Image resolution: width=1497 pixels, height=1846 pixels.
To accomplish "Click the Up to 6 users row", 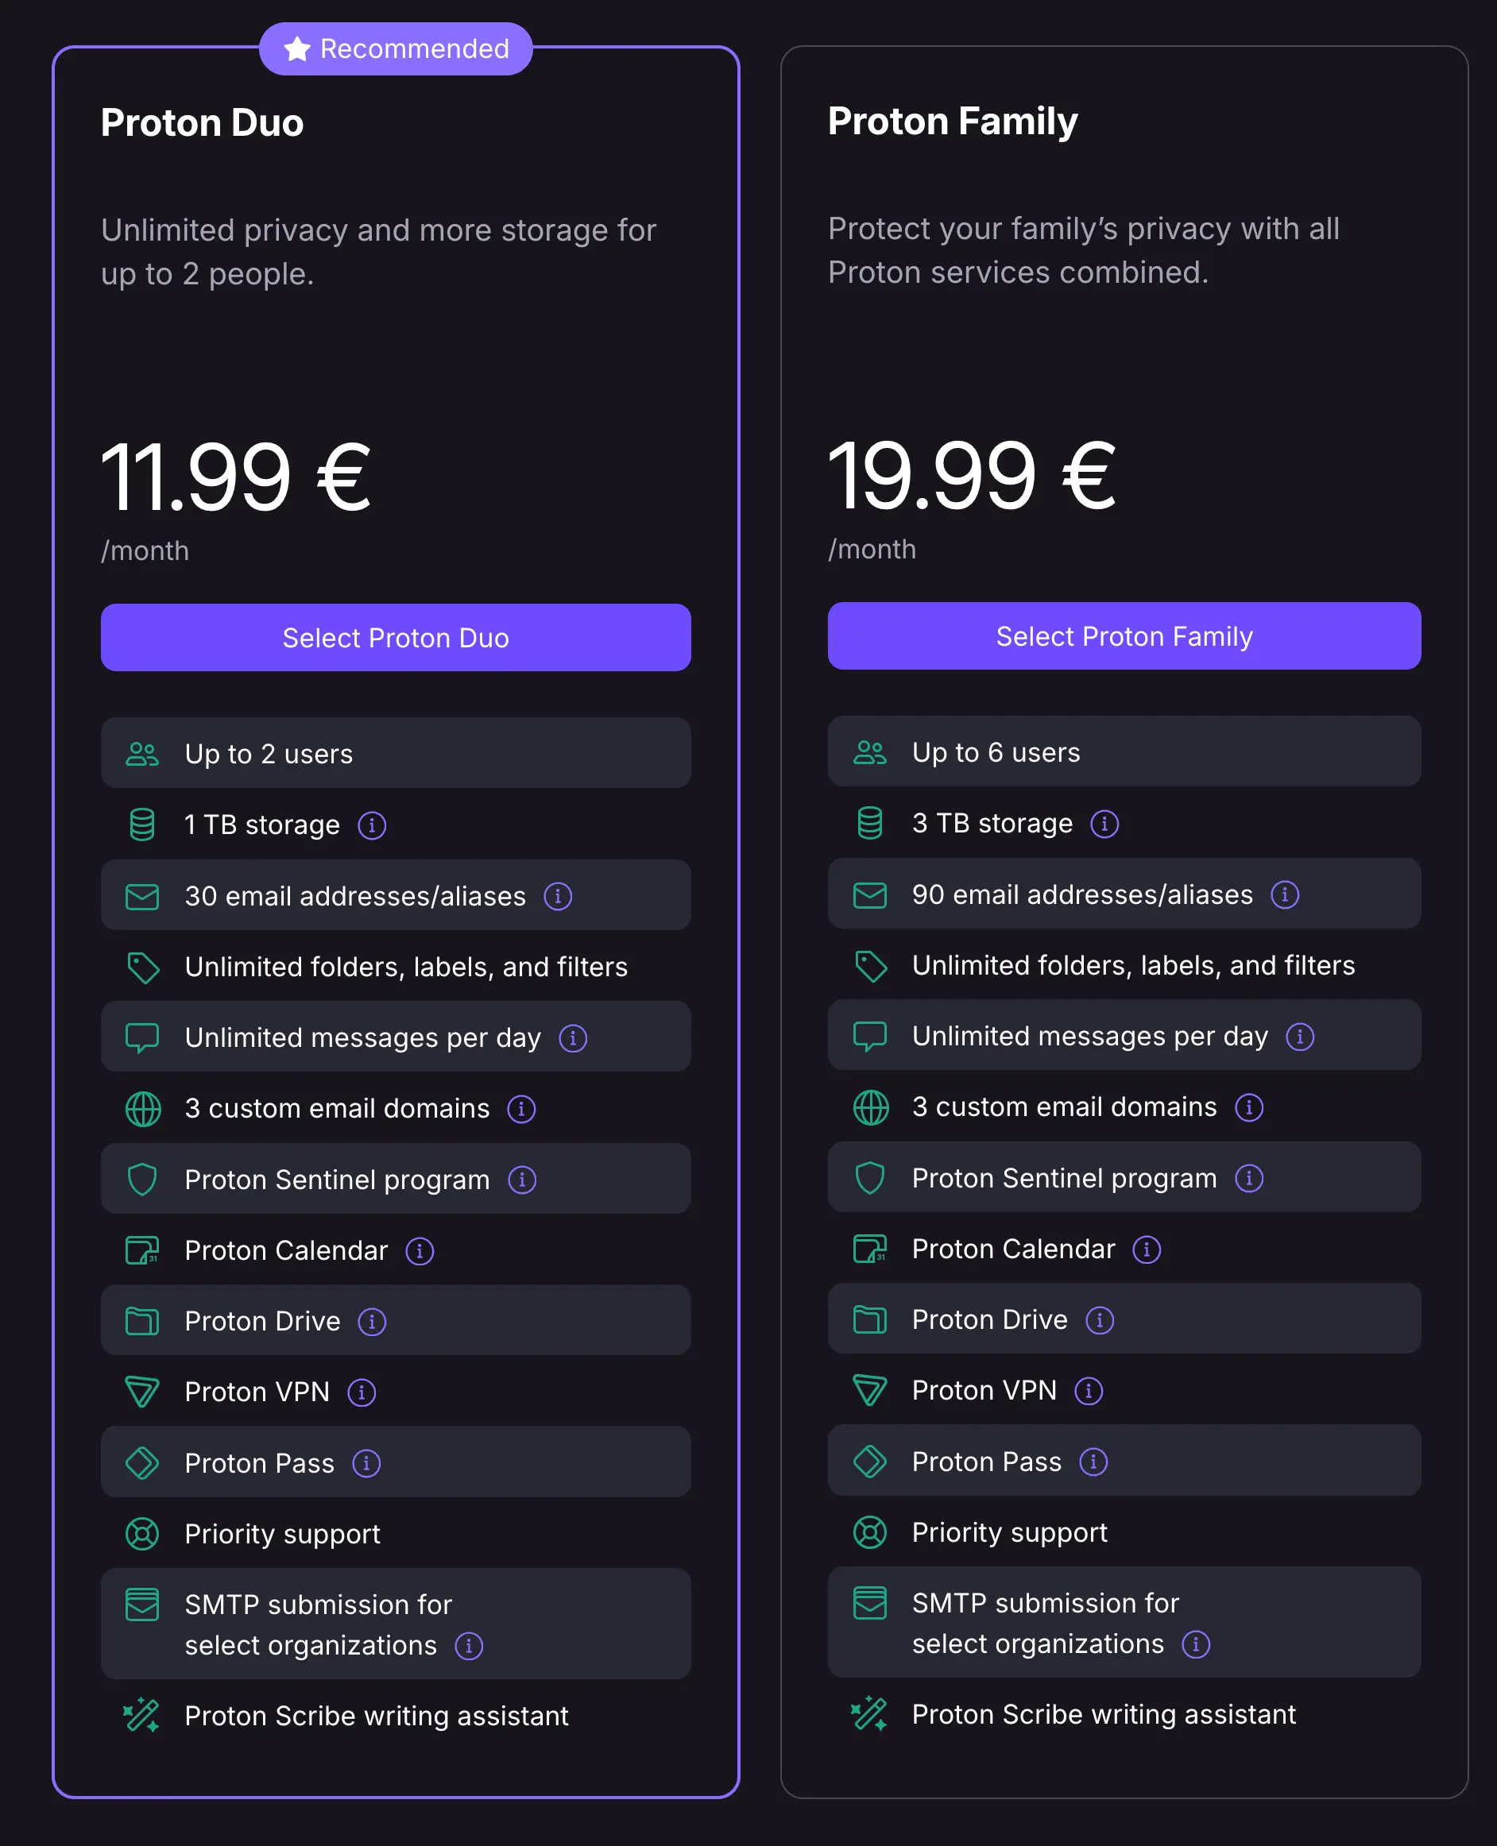I will [1123, 752].
